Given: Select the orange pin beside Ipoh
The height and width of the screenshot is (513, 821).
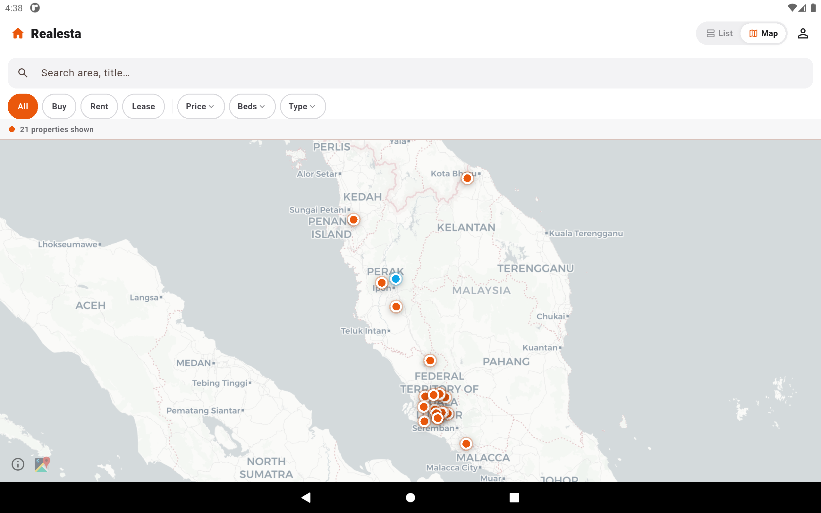Looking at the screenshot, I should coord(382,282).
